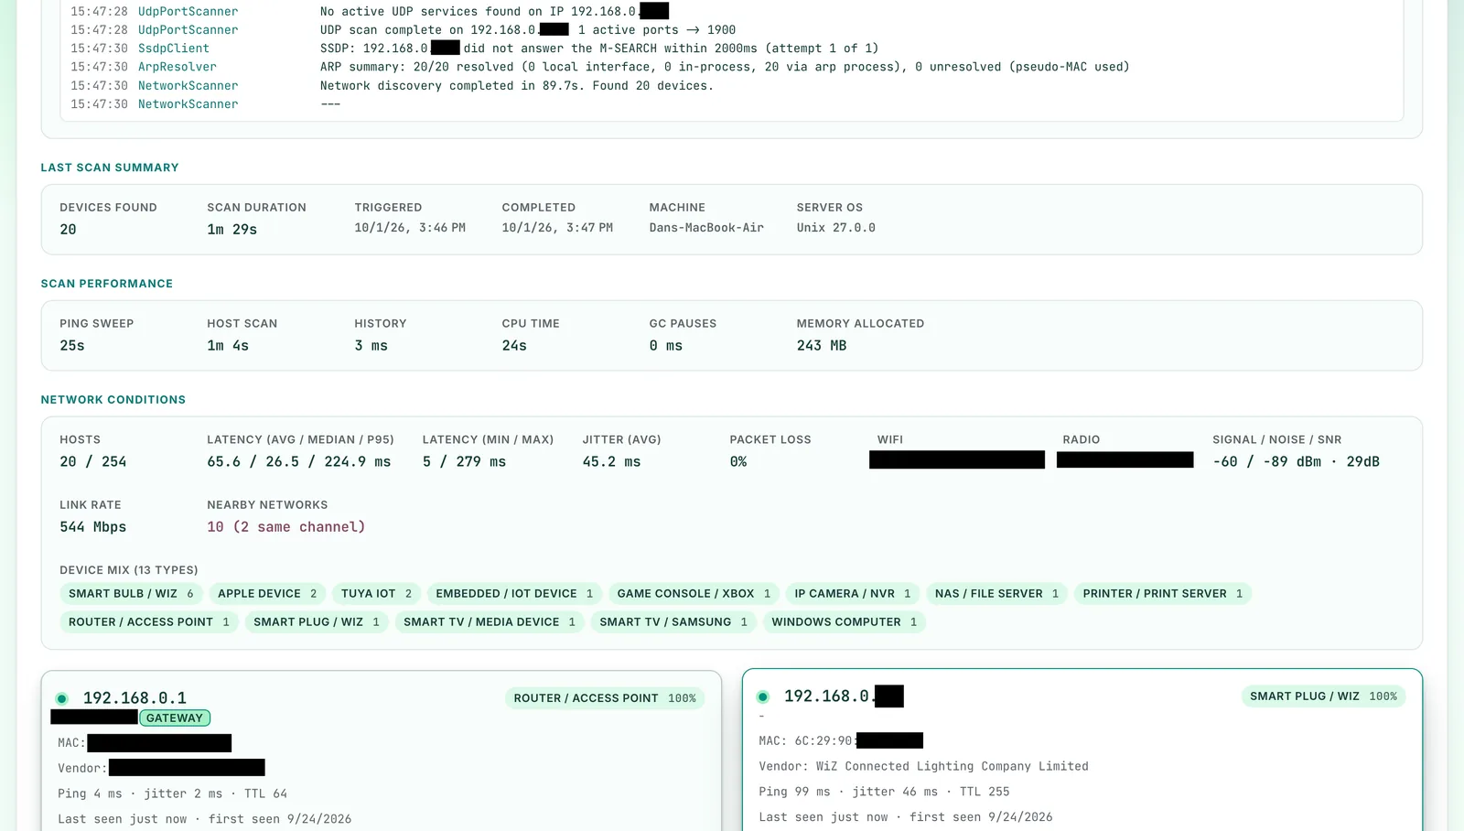Select the Apple Device chip
The width and height of the screenshot is (1464, 831).
pos(267,594)
